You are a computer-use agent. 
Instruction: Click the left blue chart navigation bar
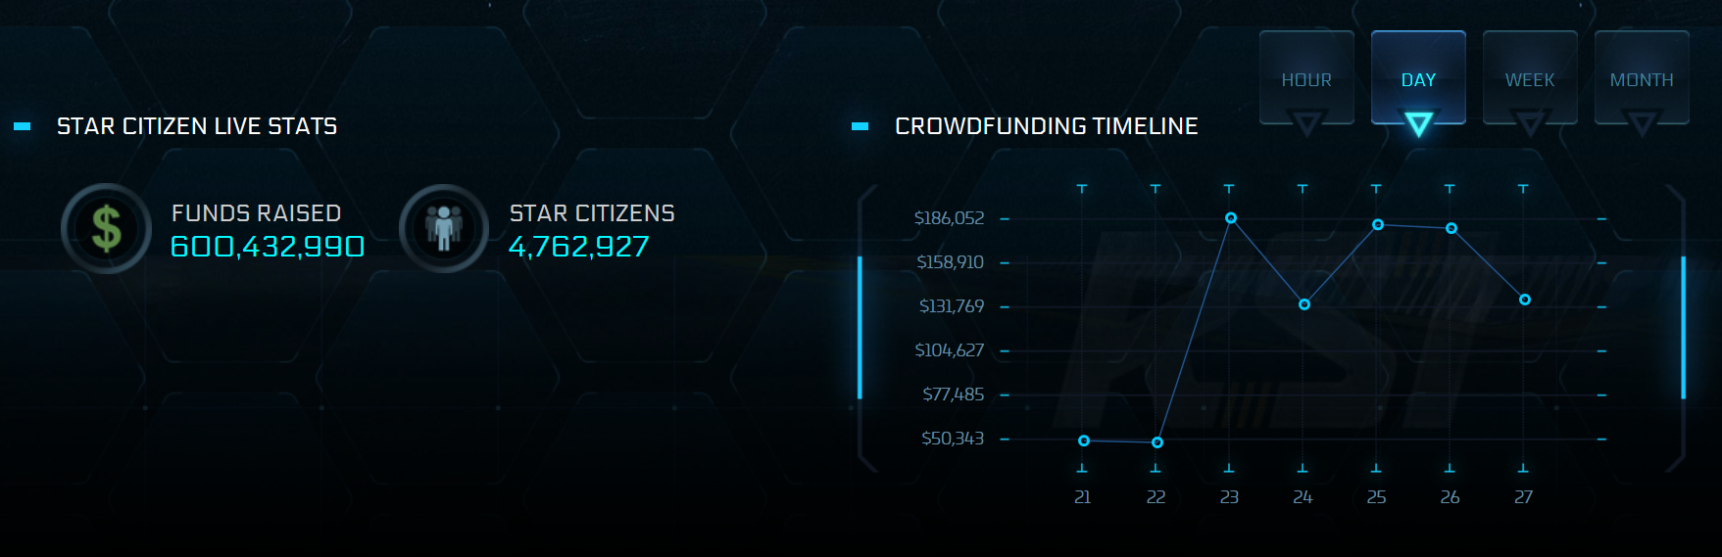point(860,327)
